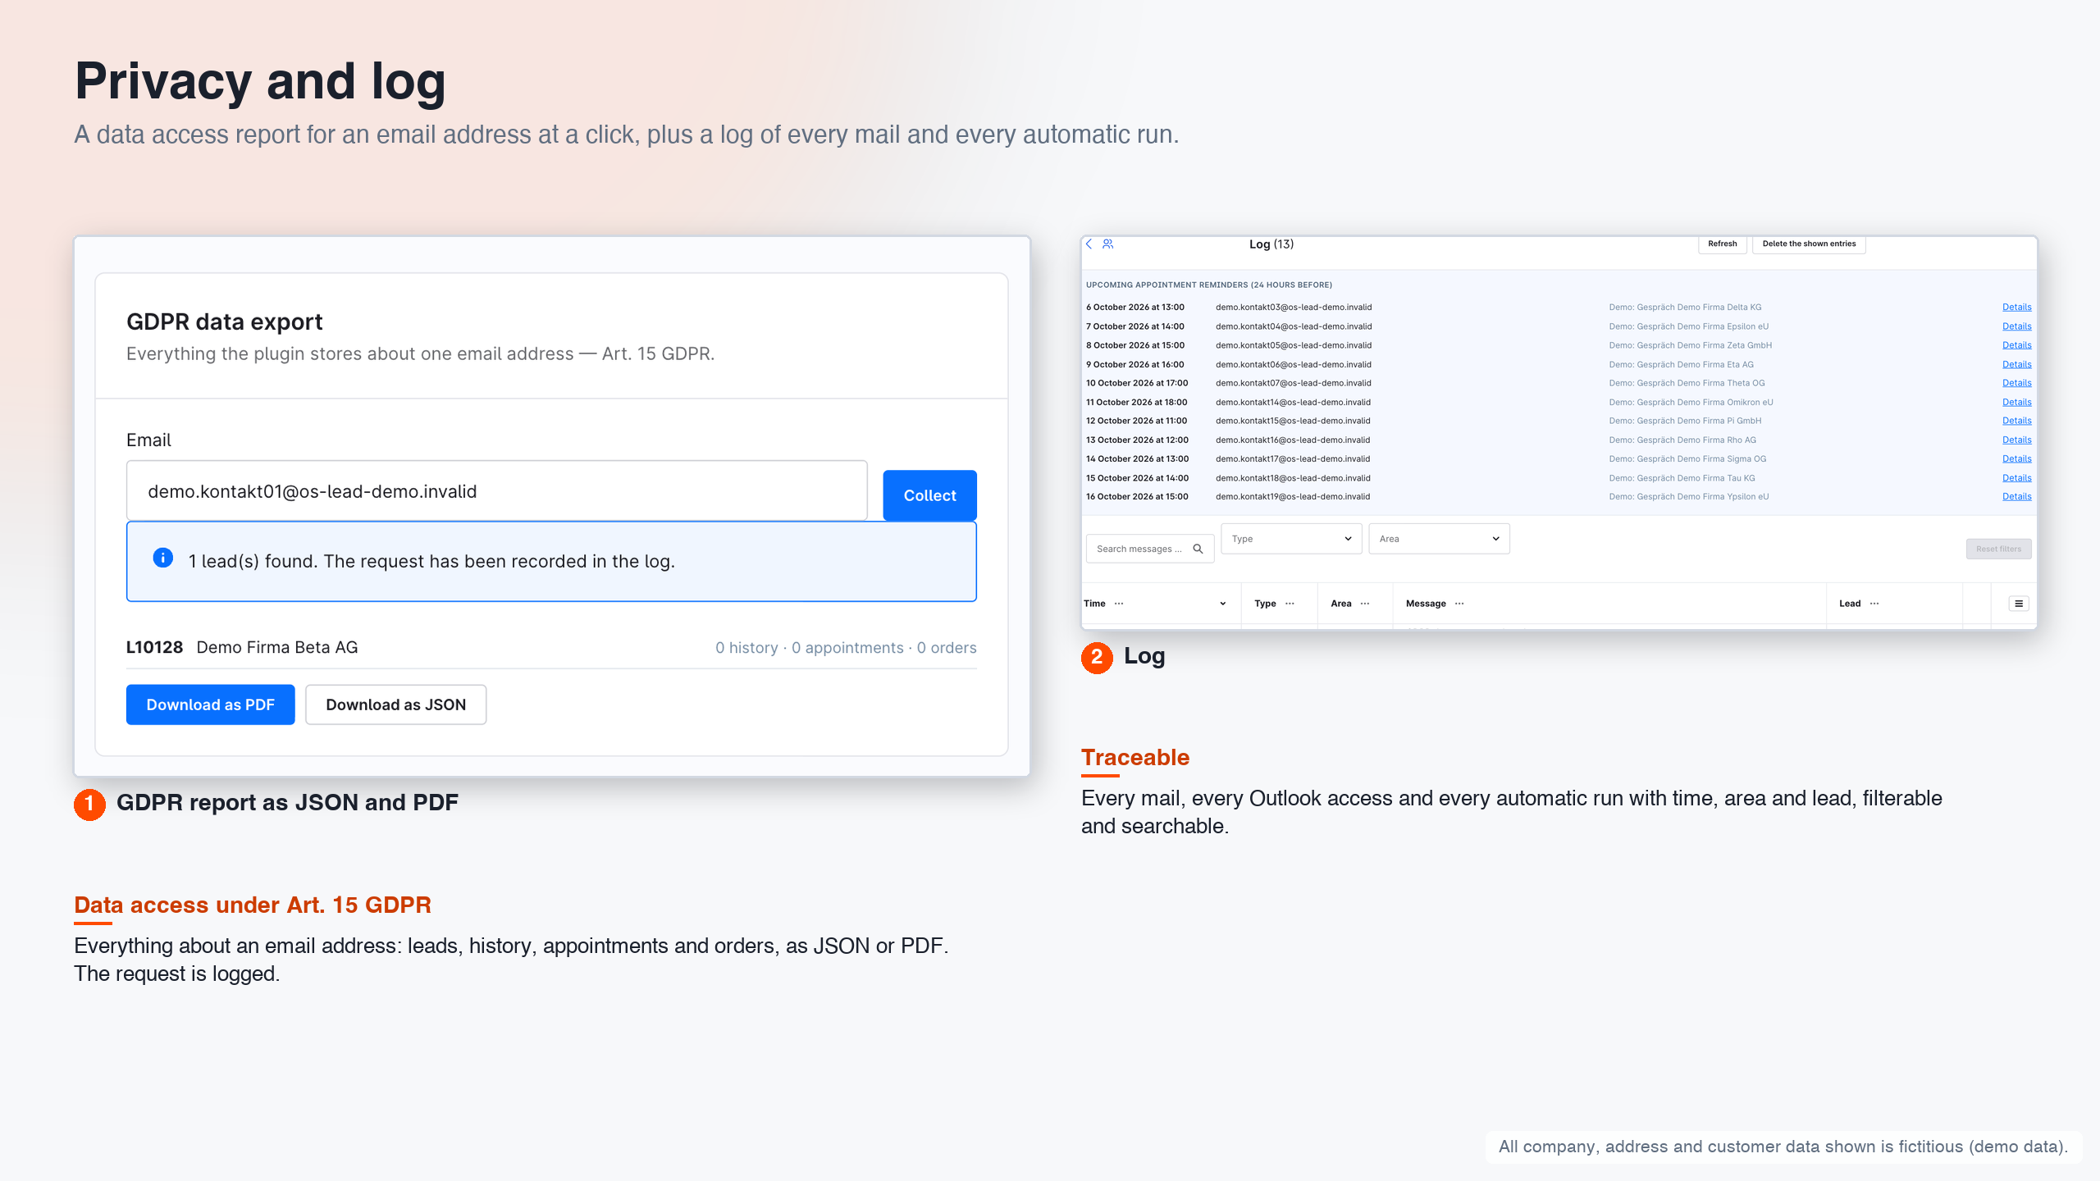Viewport: 2100px width, 1181px height.
Task: Focus the Email input field
Action: pyautogui.click(x=496, y=491)
